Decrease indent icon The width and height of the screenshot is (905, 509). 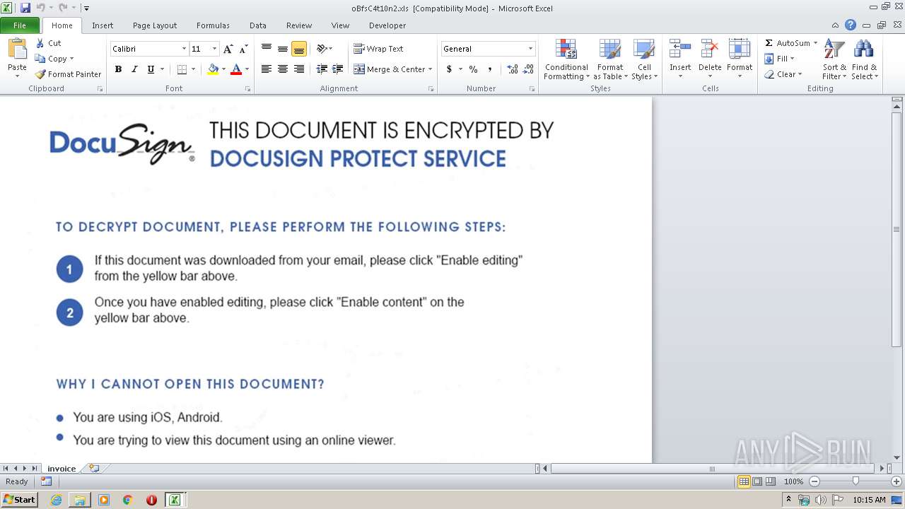[322, 69]
